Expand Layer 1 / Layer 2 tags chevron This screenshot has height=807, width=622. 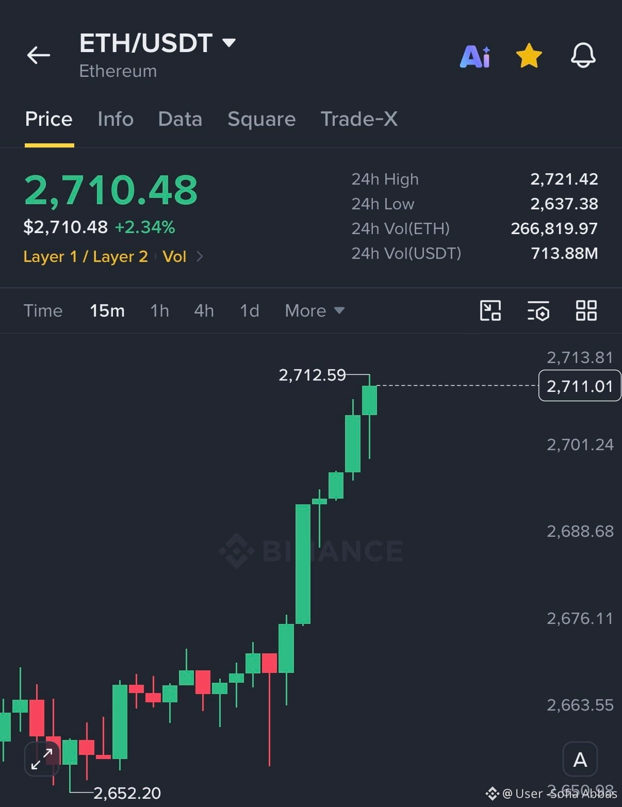point(200,256)
